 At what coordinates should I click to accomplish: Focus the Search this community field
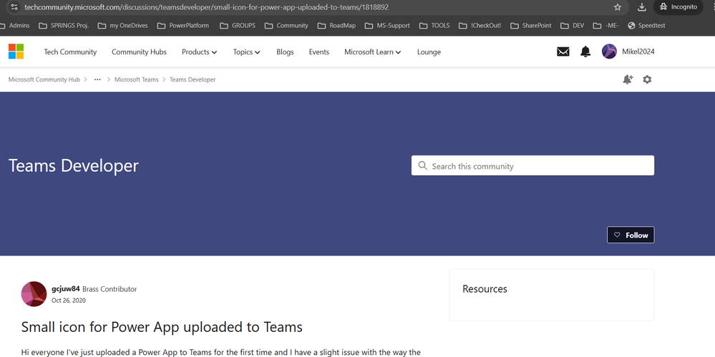[x=532, y=165]
